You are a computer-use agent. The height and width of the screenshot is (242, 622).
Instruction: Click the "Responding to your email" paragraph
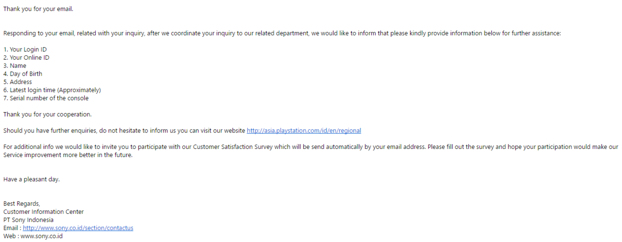[282, 33]
